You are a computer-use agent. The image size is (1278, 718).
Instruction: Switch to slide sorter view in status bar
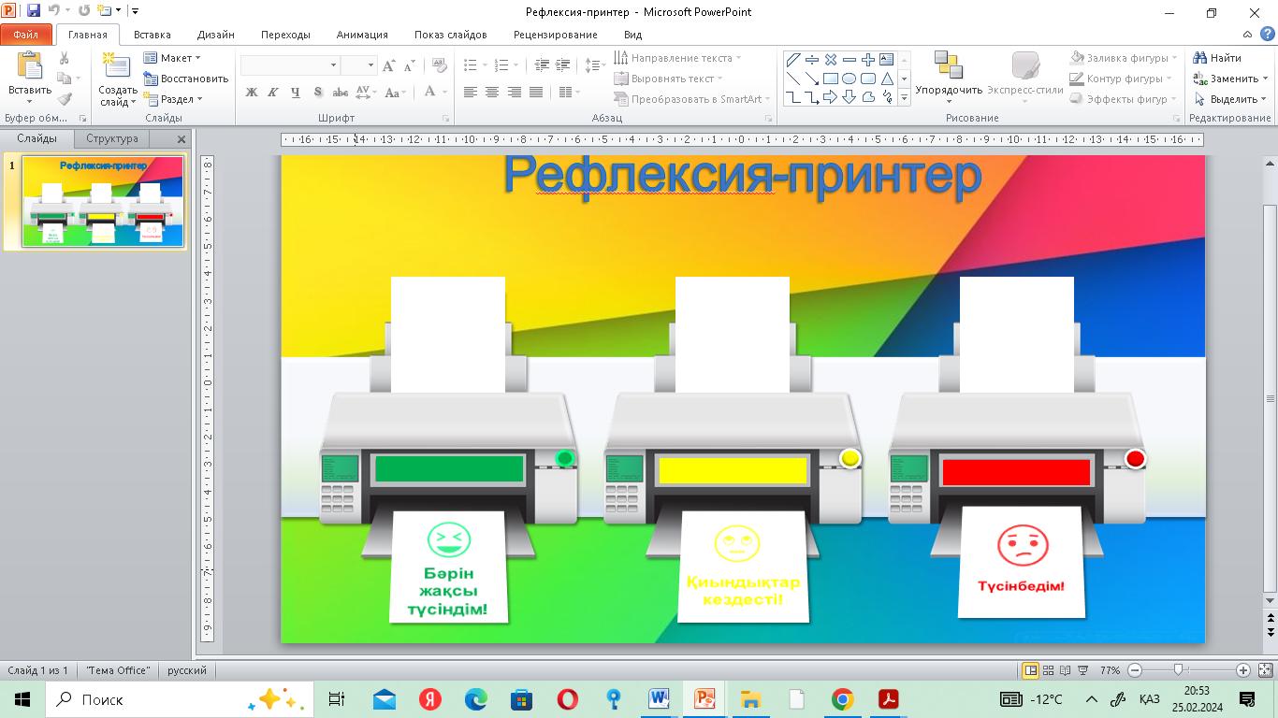[1049, 670]
